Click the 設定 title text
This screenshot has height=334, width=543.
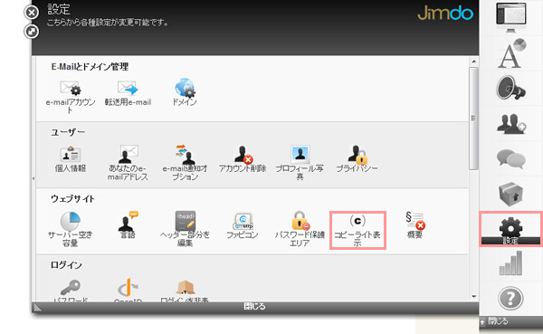59,9
